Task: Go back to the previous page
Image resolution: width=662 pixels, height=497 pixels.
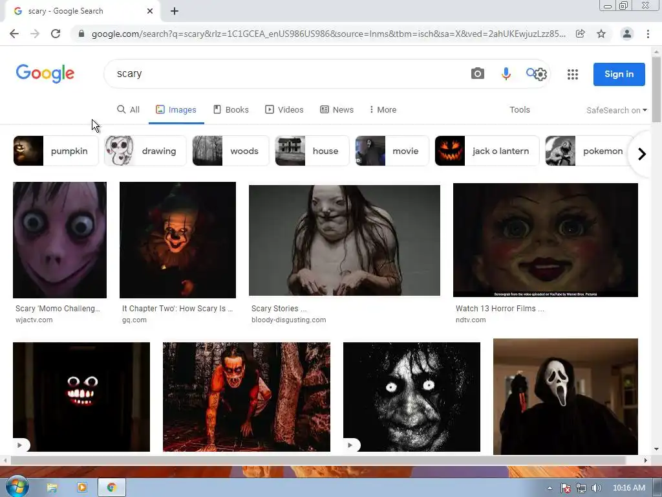Action: coord(14,34)
